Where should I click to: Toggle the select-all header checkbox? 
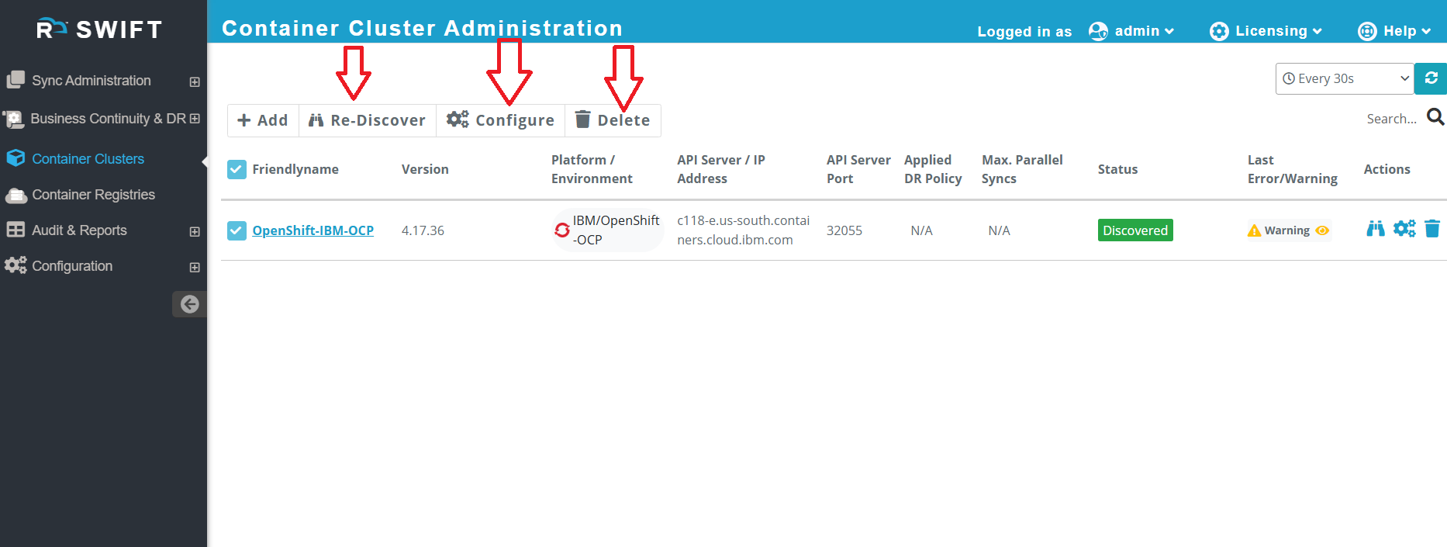[237, 169]
